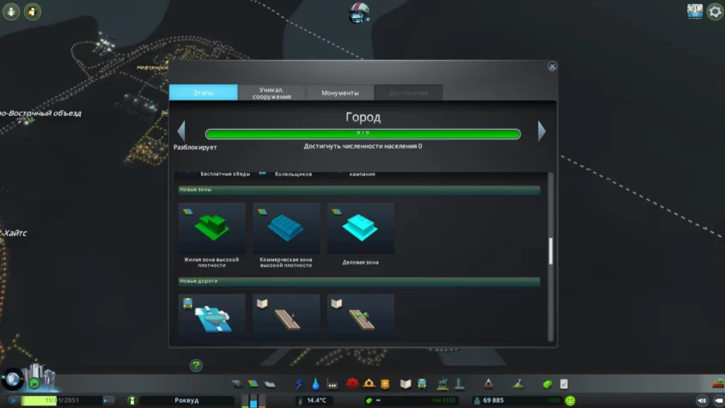Image resolution: width=725 pixels, height=408 pixels.
Task: Select the Деловая зона thumbnail
Action: 361,228
